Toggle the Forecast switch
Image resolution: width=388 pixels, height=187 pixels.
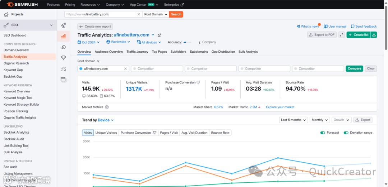pos(322,133)
